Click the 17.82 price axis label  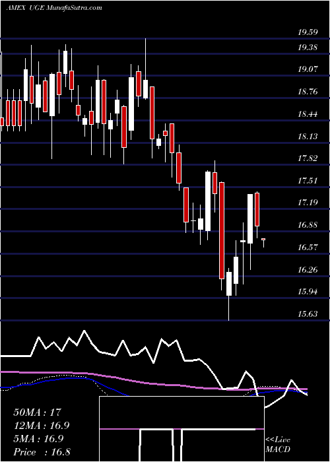[308, 158]
